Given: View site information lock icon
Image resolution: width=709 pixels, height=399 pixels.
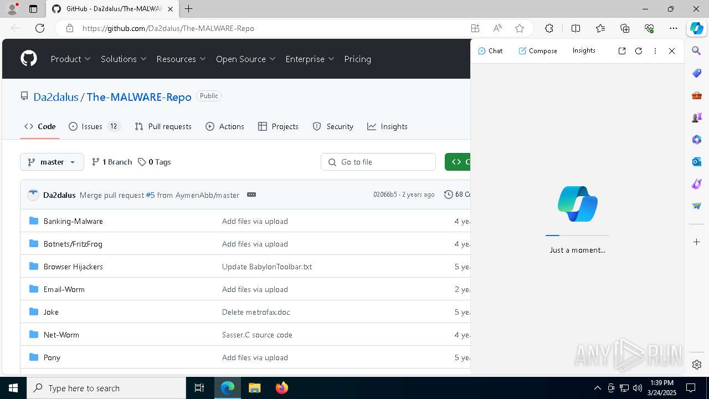Looking at the screenshot, I should tap(70, 28).
